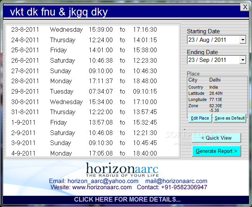Screen dimensions: 252x207
Task: Close the window with the X button
Action: (x=245, y=7)
